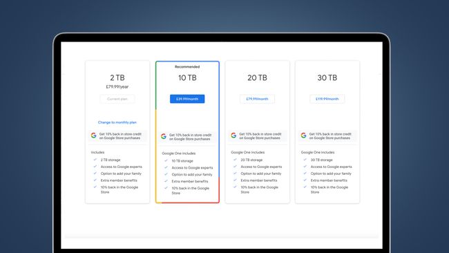The image size is (449, 253).
Task: Select the £79.99/month button for 20 TB
Action: coord(257,99)
